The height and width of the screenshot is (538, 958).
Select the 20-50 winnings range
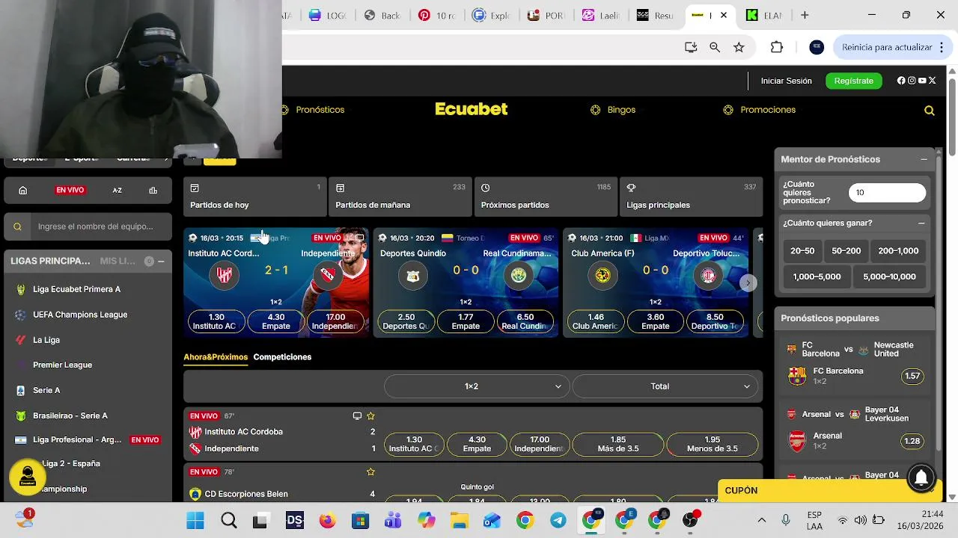(802, 251)
